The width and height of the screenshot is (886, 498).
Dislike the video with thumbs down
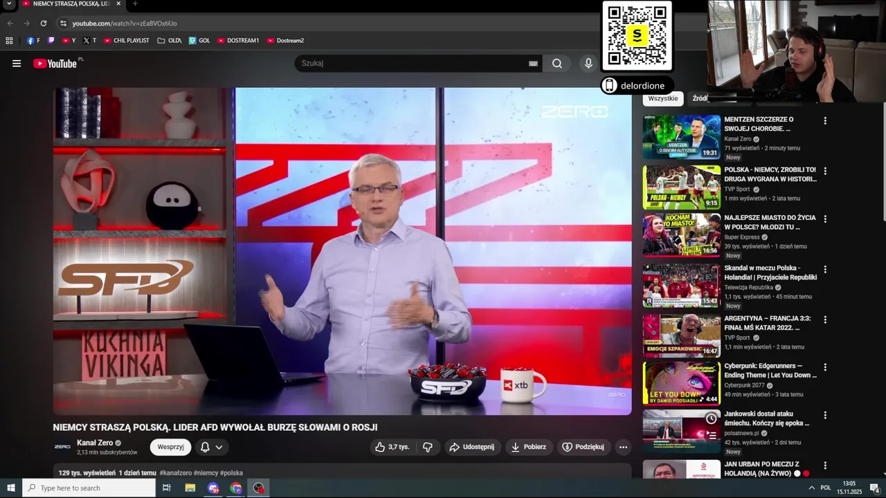[428, 447]
